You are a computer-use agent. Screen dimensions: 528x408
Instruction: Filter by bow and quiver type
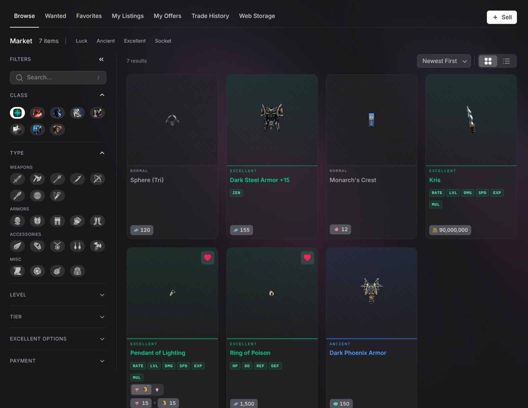57,195
